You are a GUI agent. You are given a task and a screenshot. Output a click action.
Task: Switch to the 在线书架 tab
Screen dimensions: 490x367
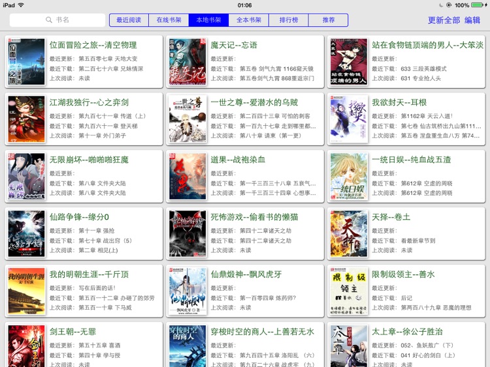(169, 20)
